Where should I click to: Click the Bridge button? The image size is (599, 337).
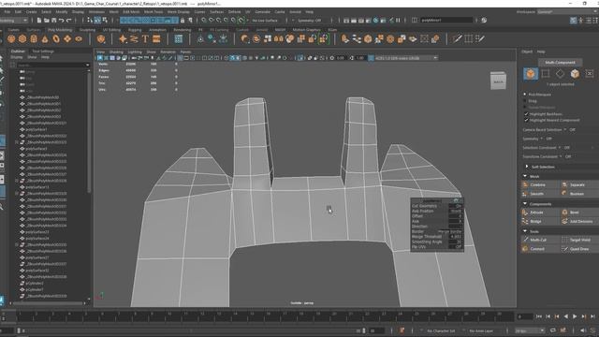pos(540,222)
